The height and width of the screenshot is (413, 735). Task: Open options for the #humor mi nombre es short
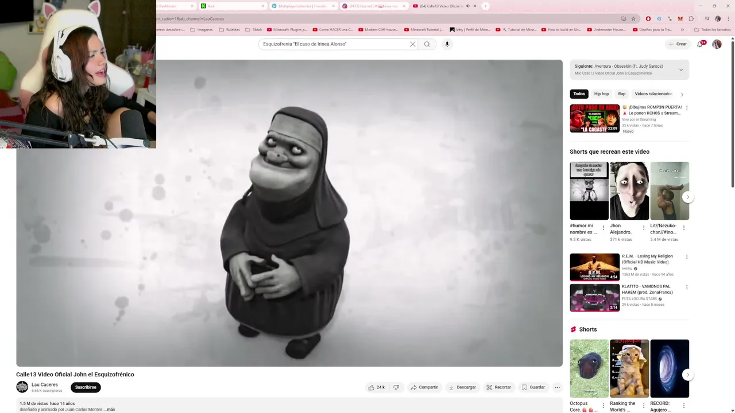(603, 228)
